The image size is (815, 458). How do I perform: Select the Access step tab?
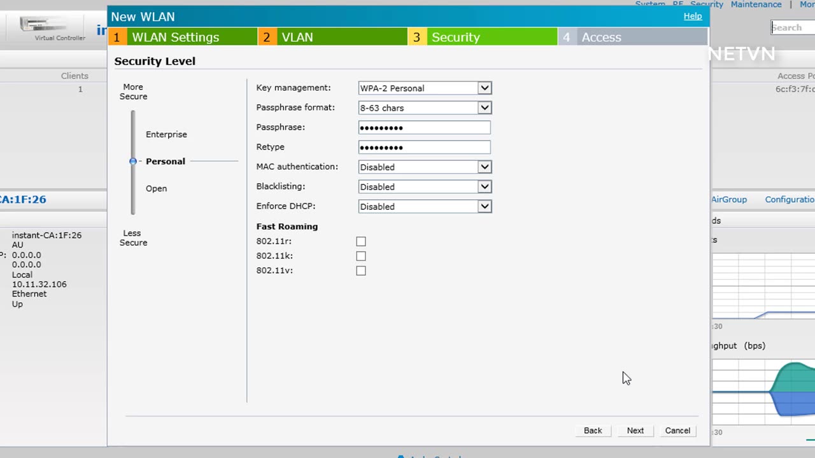633,37
